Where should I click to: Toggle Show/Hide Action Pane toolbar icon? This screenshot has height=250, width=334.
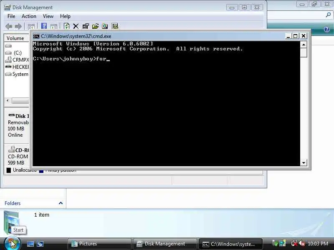pos(54,26)
